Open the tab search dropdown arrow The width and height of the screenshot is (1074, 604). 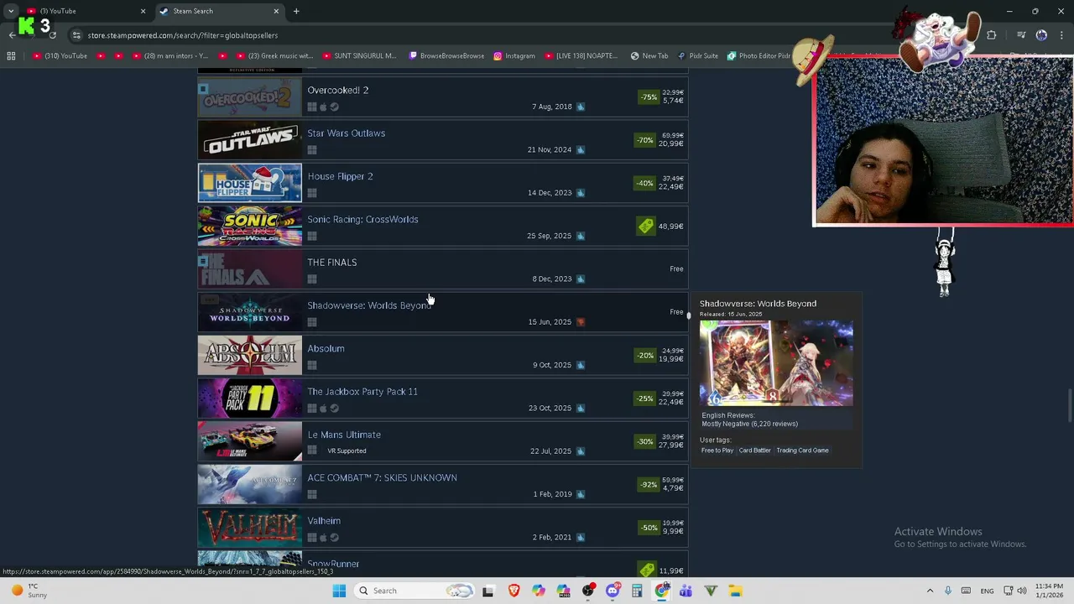tap(11, 11)
